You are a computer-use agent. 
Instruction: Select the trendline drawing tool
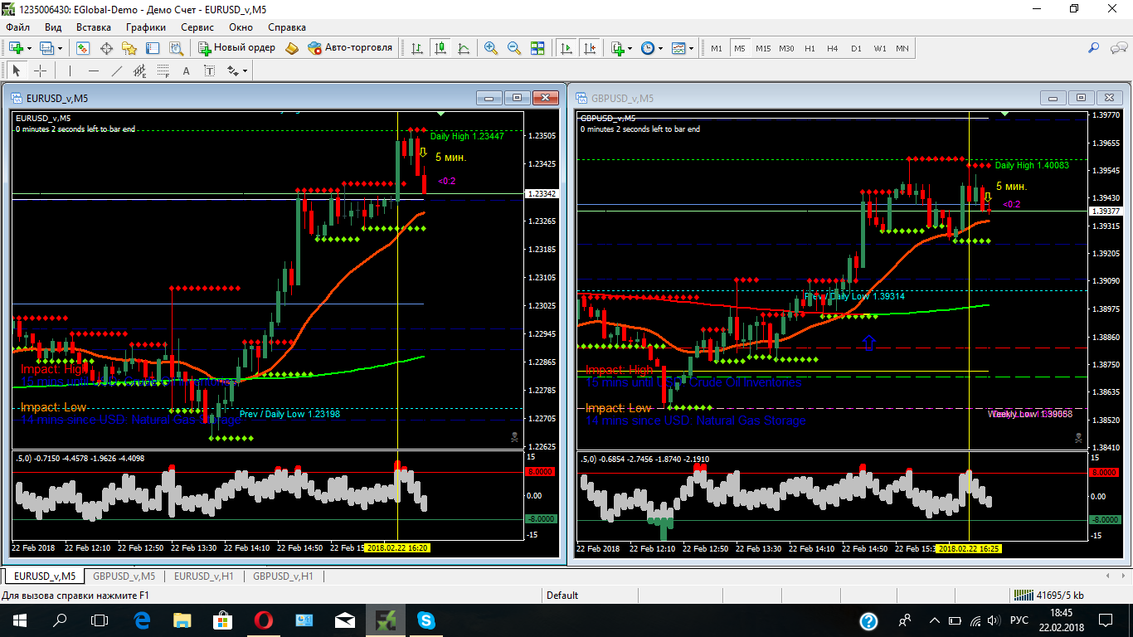point(117,71)
